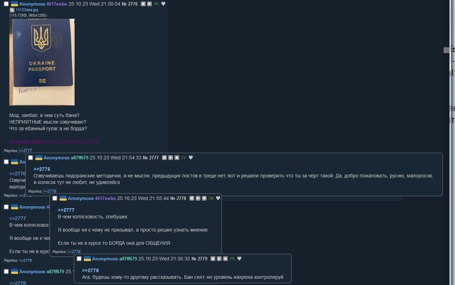Open background reply link >>2779

coord(25,260)
